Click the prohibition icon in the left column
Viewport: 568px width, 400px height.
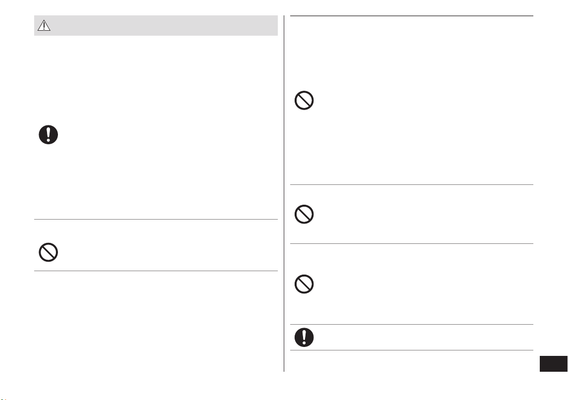(x=48, y=252)
